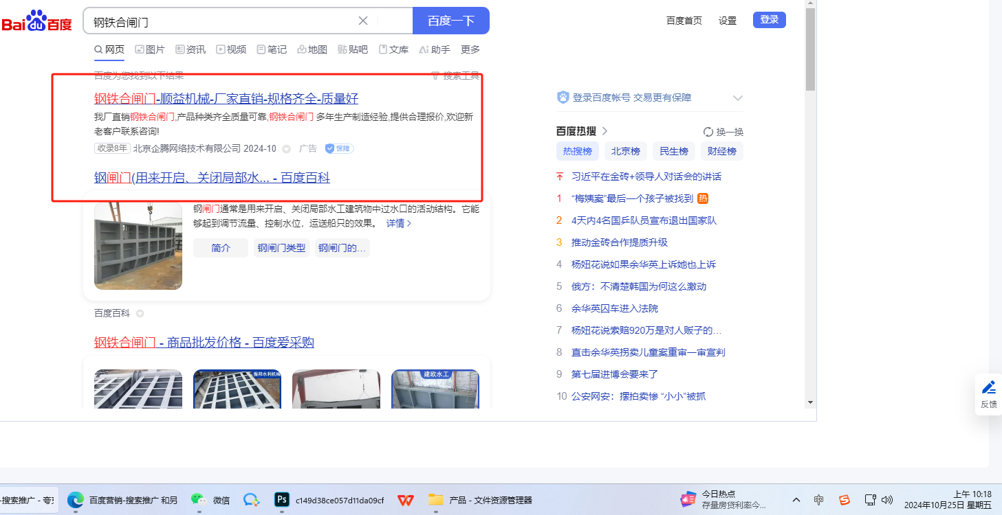Screen dimensions: 1002x515
Task: Open the 产品 文件资源管理器 taskbar window
Action: [480, 500]
